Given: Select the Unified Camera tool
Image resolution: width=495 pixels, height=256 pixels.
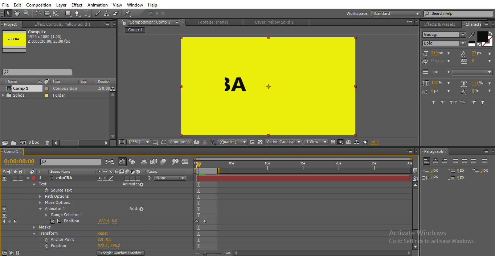Looking at the screenshot, I should [47, 13].
